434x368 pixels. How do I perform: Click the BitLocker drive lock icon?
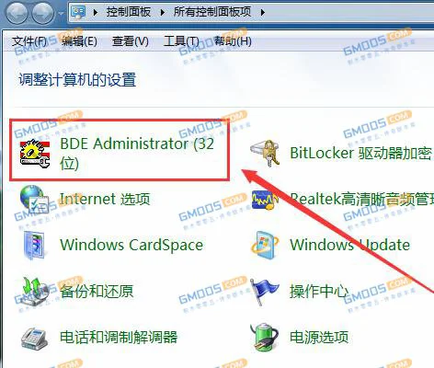click(265, 154)
